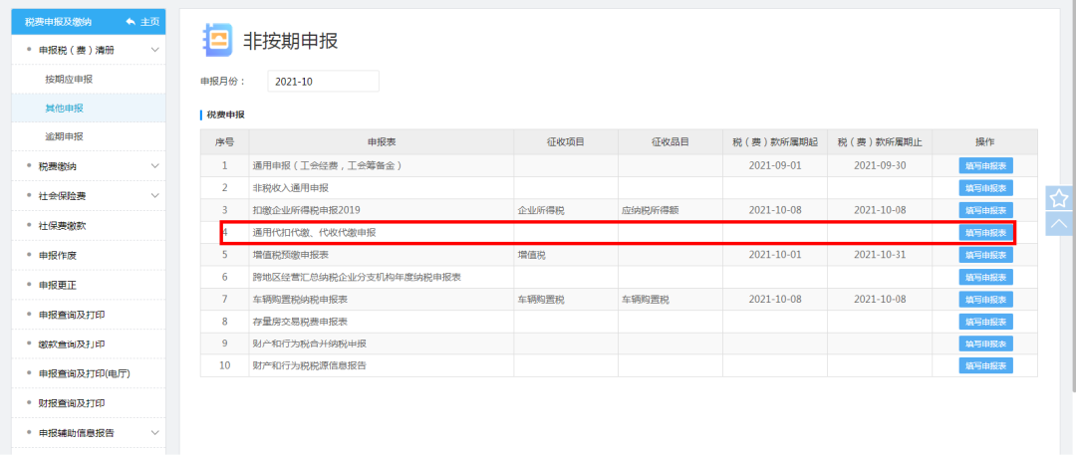
Task: Click the 申报月份 2021-10 input field
Action: click(323, 81)
